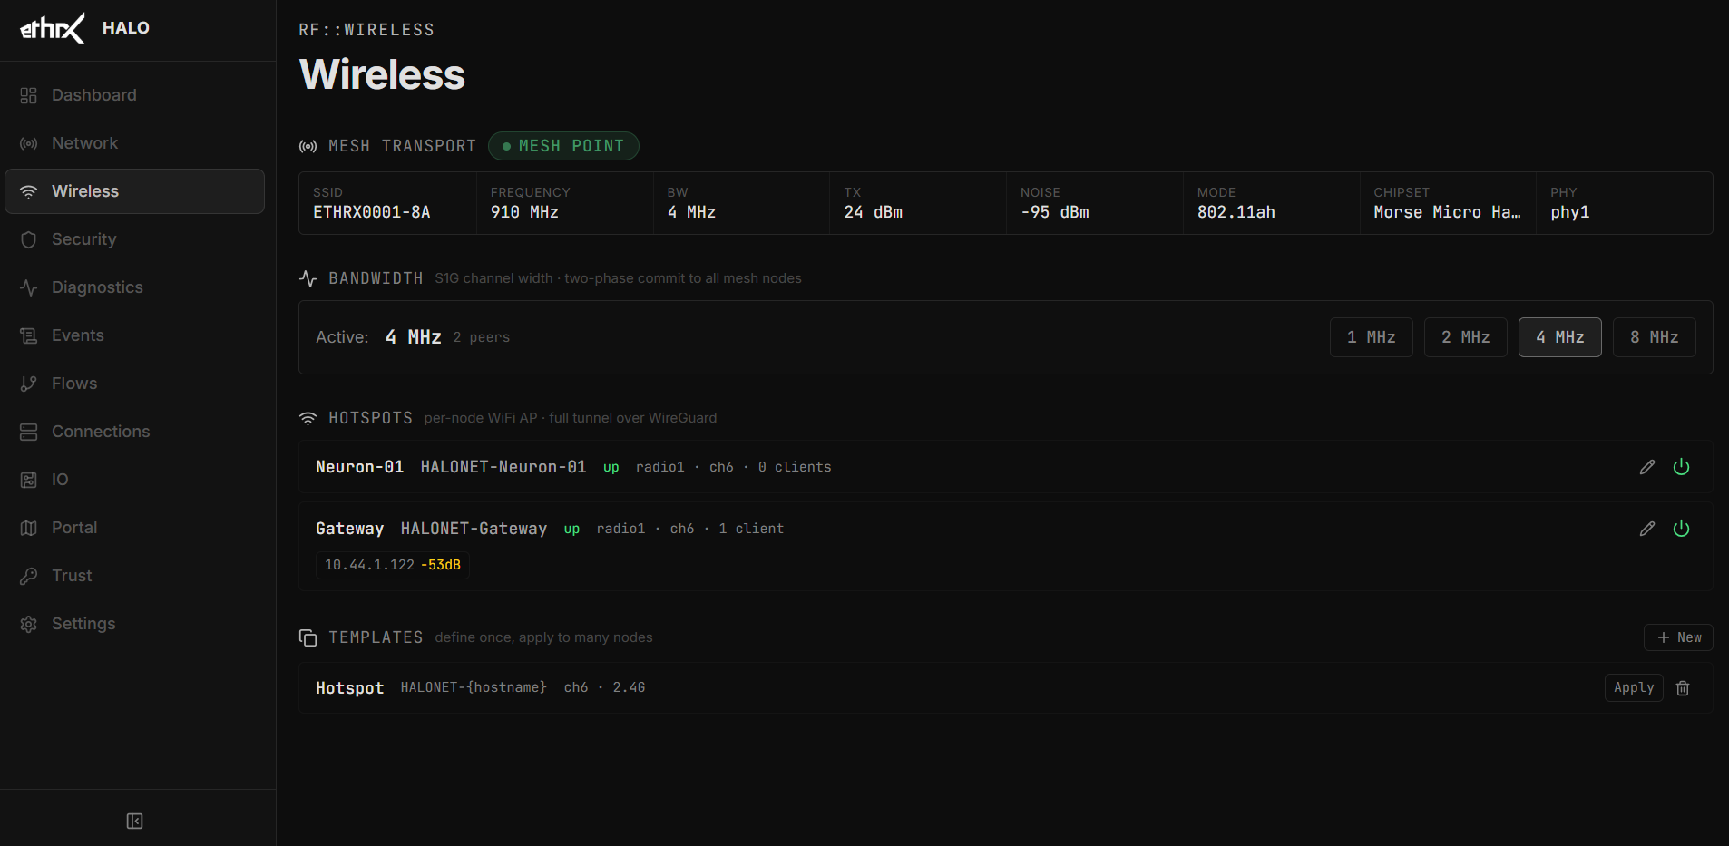The width and height of the screenshot is (1729, 846).
Task: Click the Connections server icon in sidebar
Action: click(29, 432)
